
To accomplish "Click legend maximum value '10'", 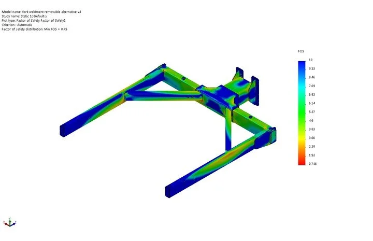I will [310, 60].
